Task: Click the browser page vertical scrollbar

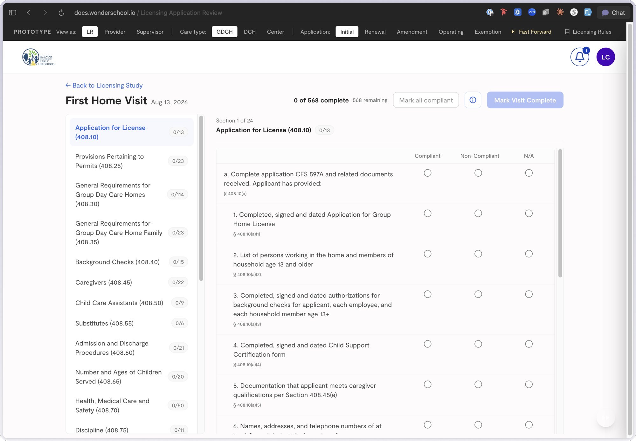Action: point(629,229)
